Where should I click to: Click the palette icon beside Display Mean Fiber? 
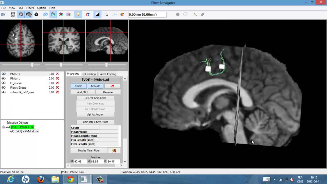[114, 151]
